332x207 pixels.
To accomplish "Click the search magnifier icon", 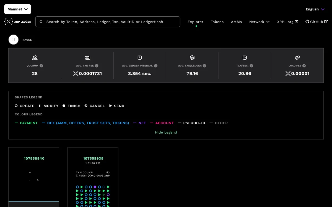I will [x=41, y=22].
